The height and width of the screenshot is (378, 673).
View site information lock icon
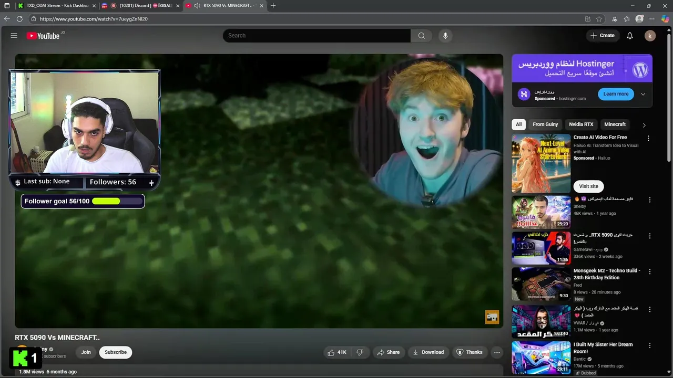33,19
